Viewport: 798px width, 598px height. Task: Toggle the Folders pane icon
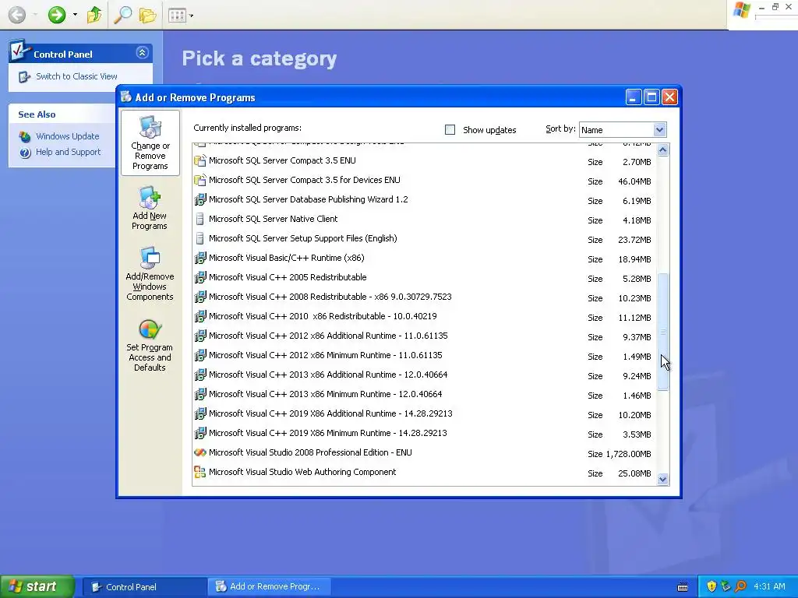pos(147,16)
